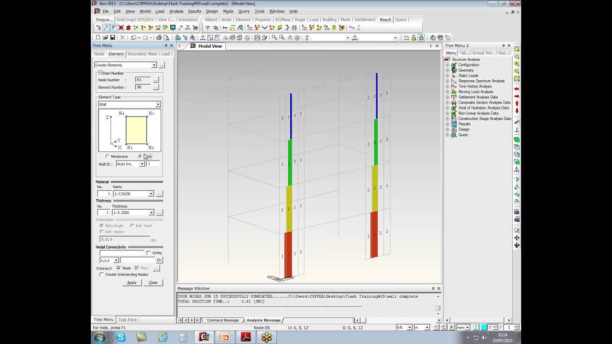Click the Undo arrow icon

134,37
